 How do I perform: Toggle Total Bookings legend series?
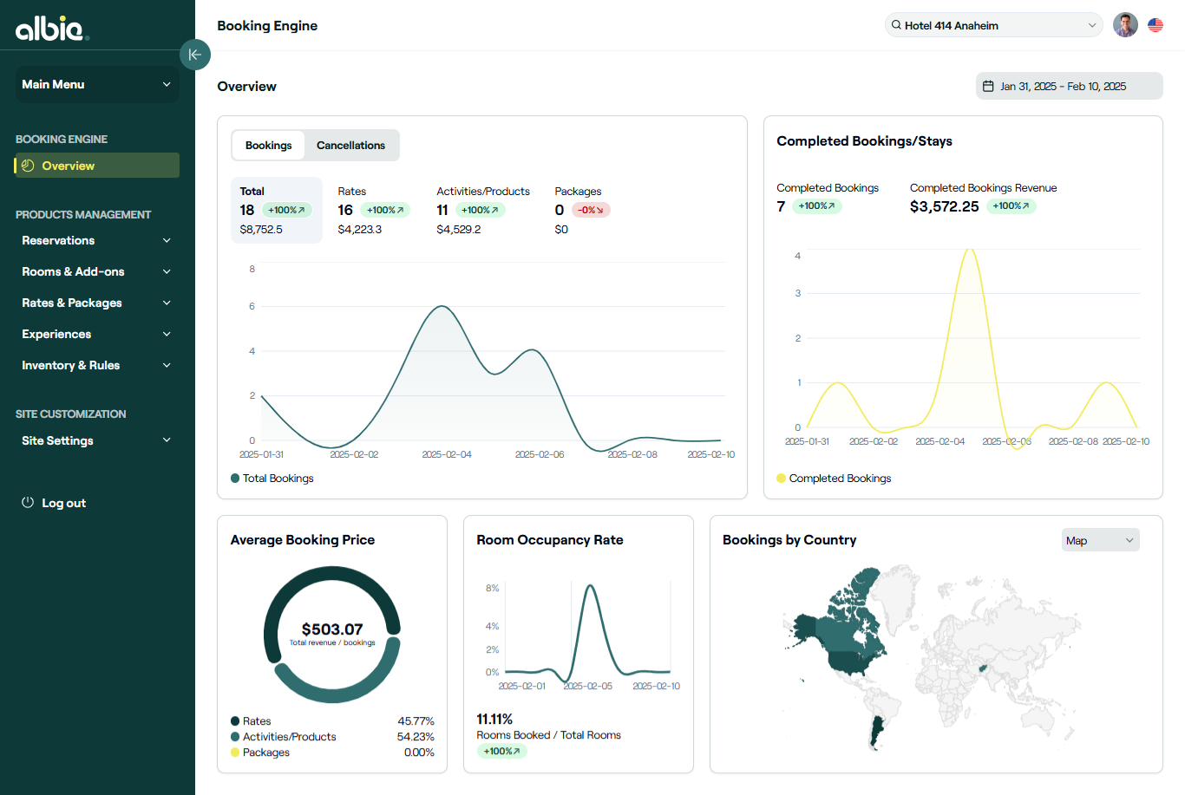272,479
